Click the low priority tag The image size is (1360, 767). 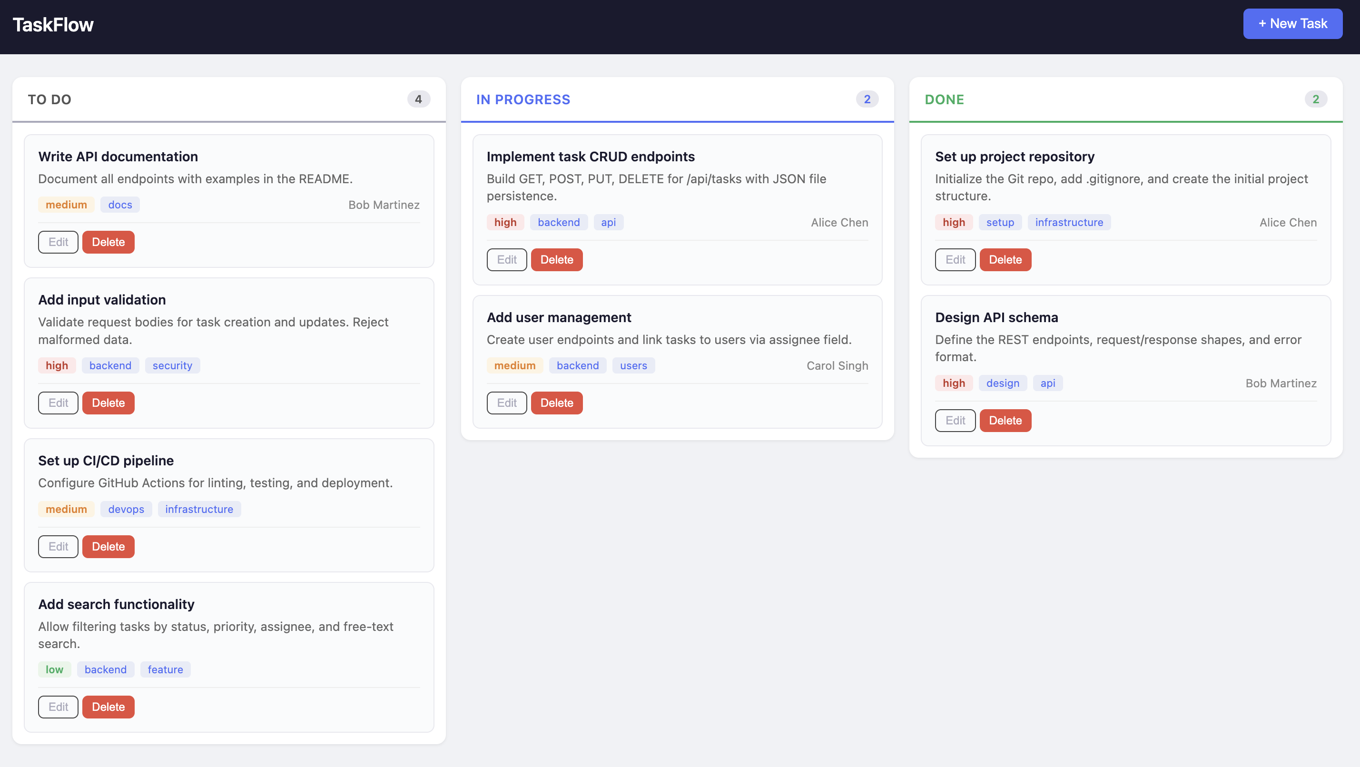(54, 670)
